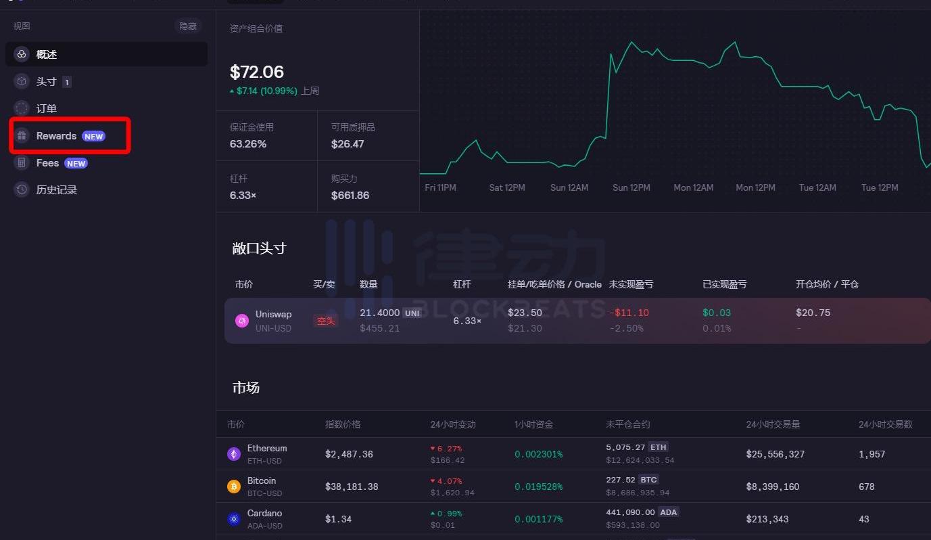931x540 pixels.
Task: Click the Fees calculator icon
Action: pyautogui.click(x=22, y=163)
